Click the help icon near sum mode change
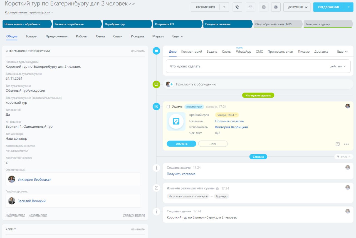The image size is (356, 238). [x=217, y=189]
